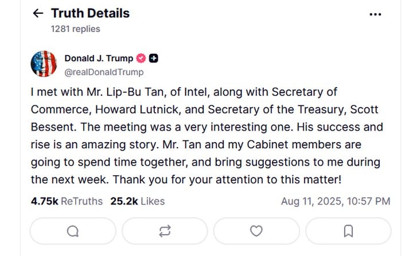
Task: Visit the @realDonaldTrump handle link
Action: pyautogui.click(x=104, y=72)
